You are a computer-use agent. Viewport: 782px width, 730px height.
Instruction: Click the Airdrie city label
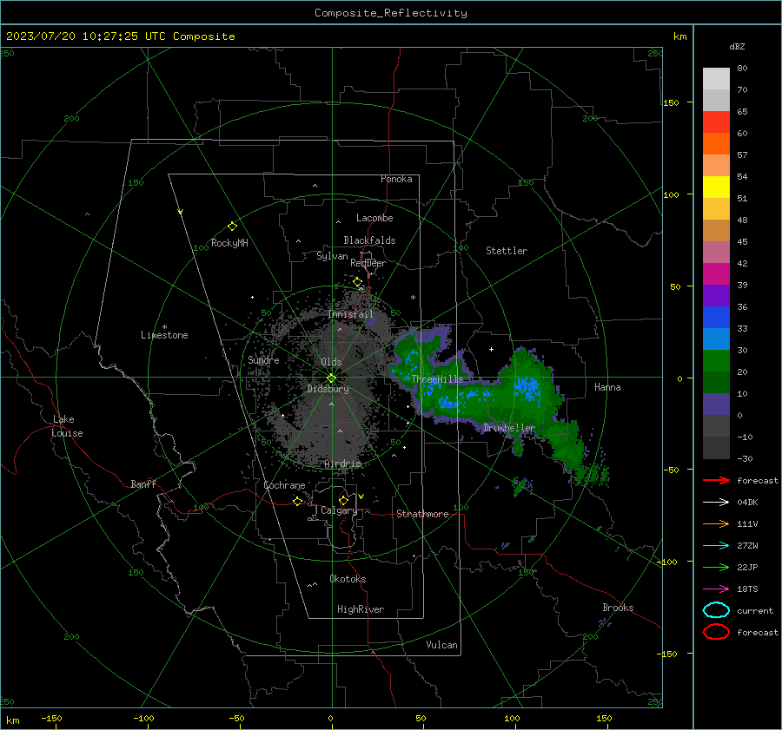[x=342, y=464]
